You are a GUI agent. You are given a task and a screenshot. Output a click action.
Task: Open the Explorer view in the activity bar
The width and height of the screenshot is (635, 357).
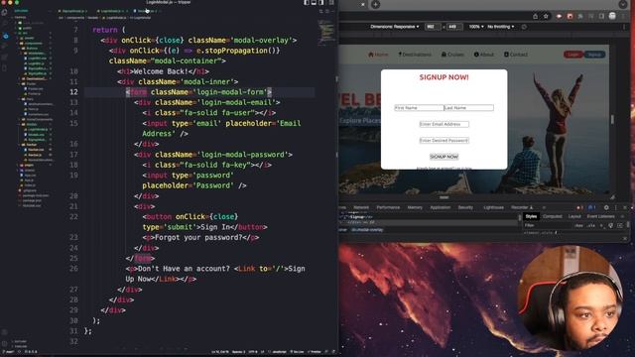(x=5, y=13)
